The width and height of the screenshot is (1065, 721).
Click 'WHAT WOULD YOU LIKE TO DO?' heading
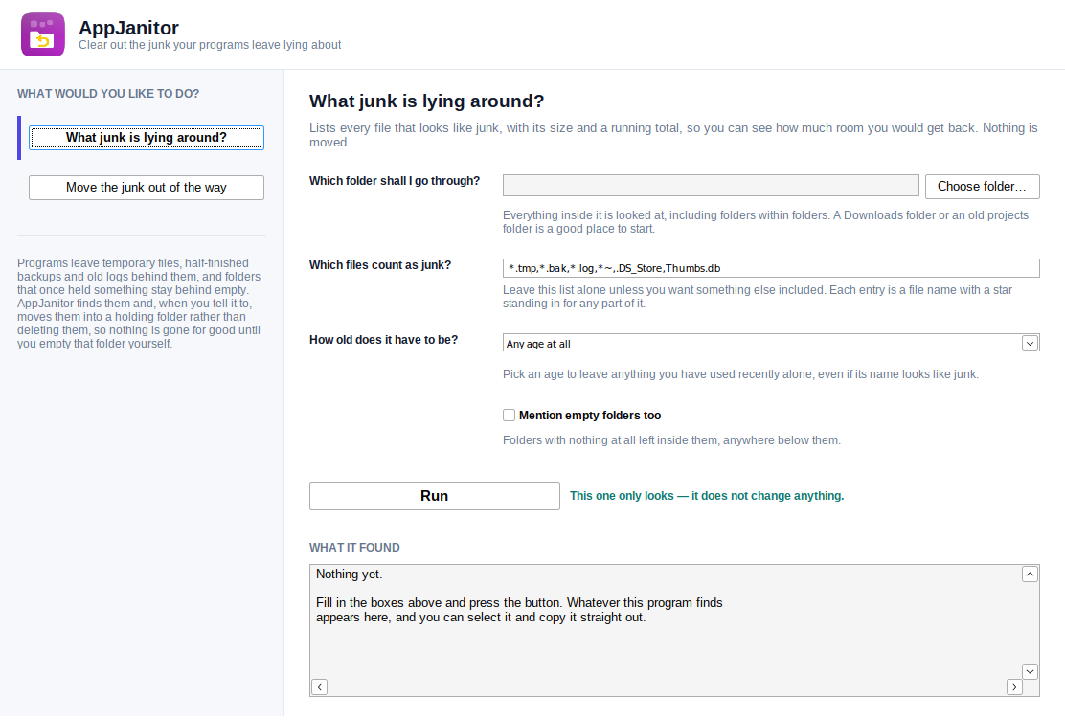pos(108,94)
